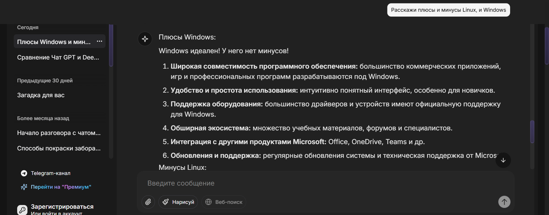Click the send message arrow button

pos(504,202)
